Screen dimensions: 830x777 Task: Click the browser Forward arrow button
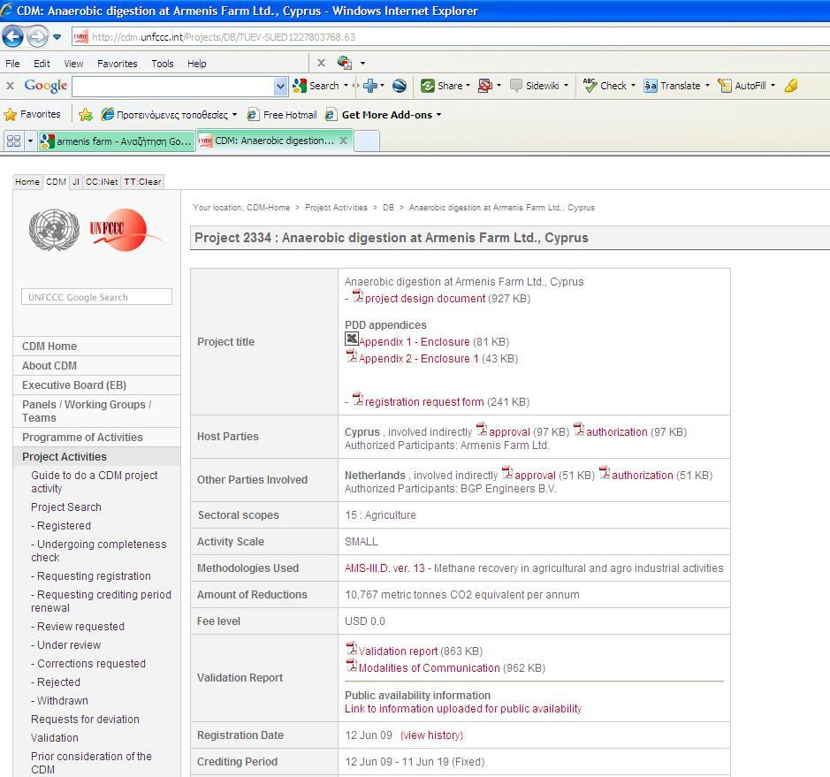[x=37, y=36]
